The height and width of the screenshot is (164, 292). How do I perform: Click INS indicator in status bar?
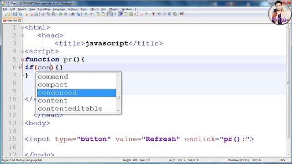tap(282, 160)
